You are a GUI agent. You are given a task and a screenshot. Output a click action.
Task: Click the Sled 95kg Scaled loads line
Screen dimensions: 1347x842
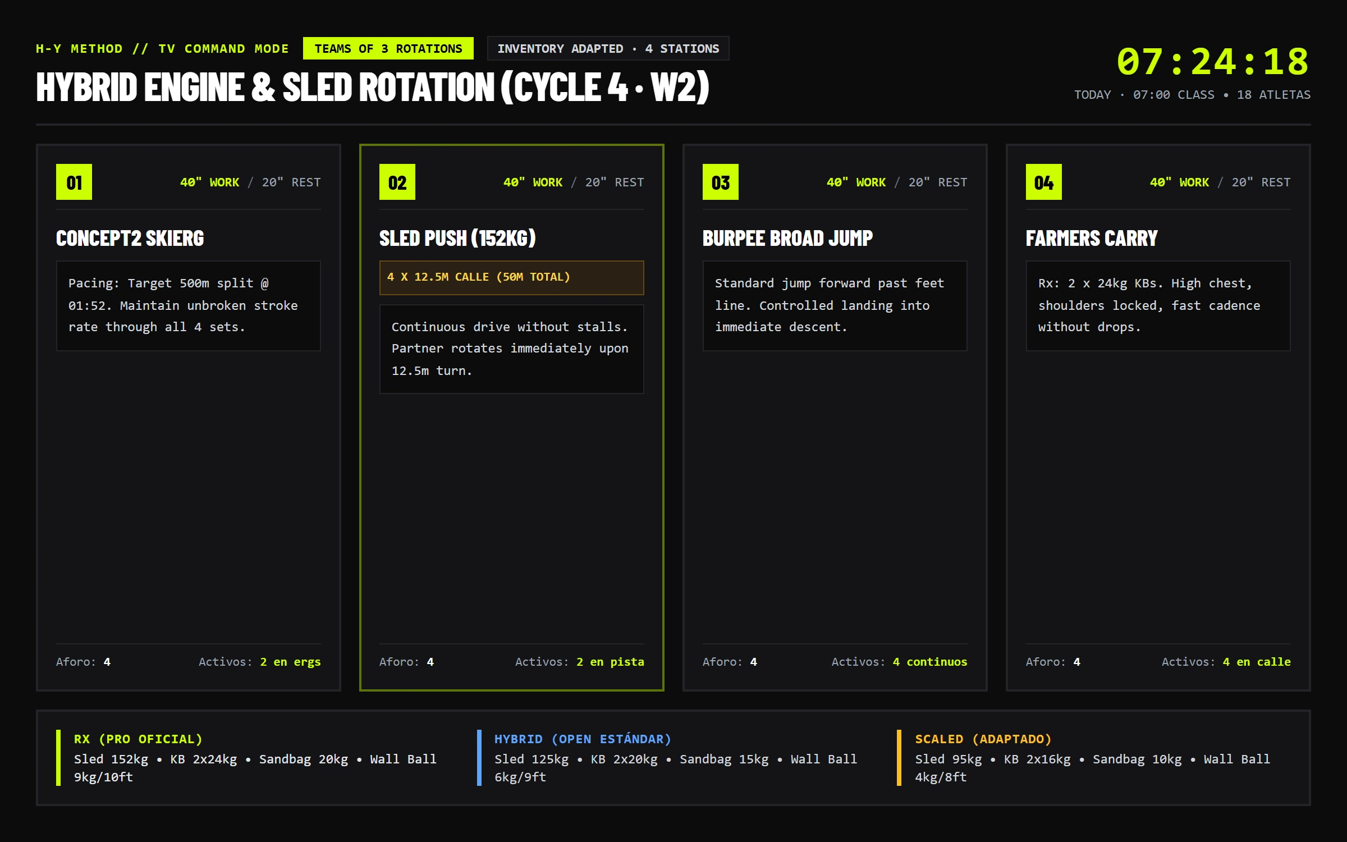[x=1093, y=768]
